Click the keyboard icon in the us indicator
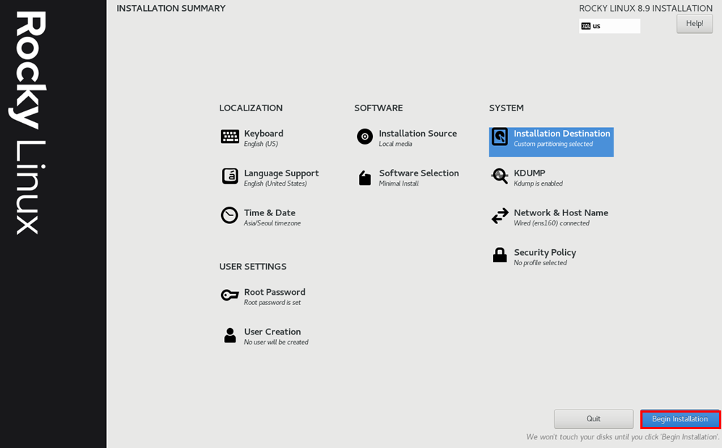722x448 pixels. pyautogui.click(x=585, y=26)
